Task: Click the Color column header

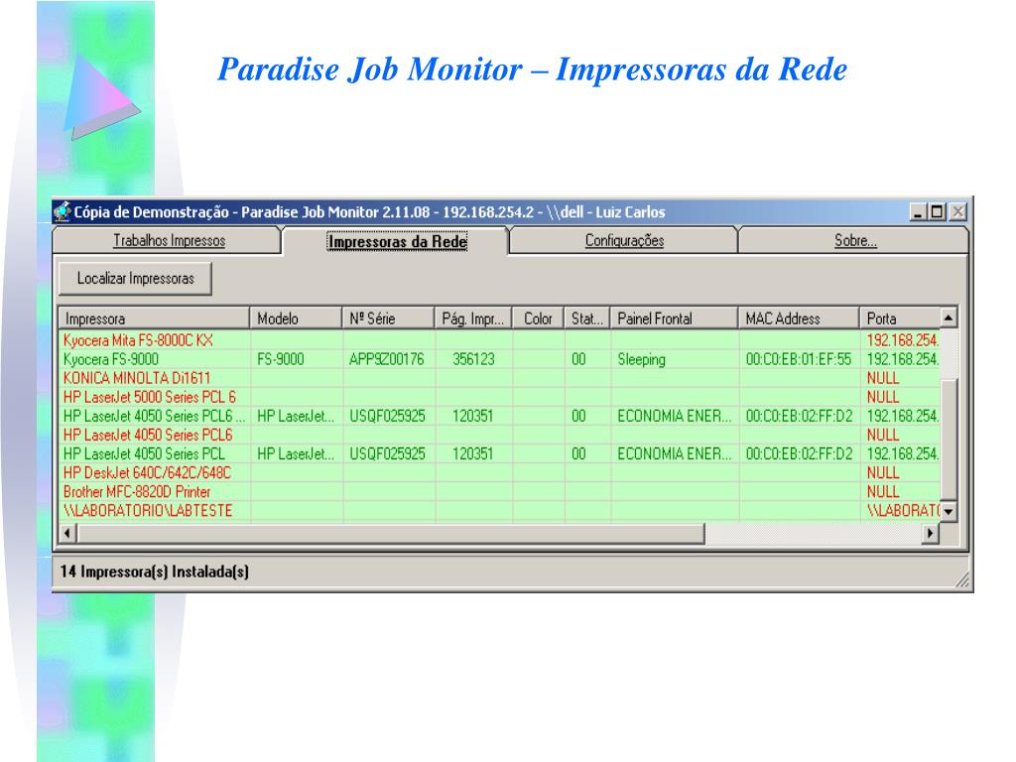Action: click(539, 318)
